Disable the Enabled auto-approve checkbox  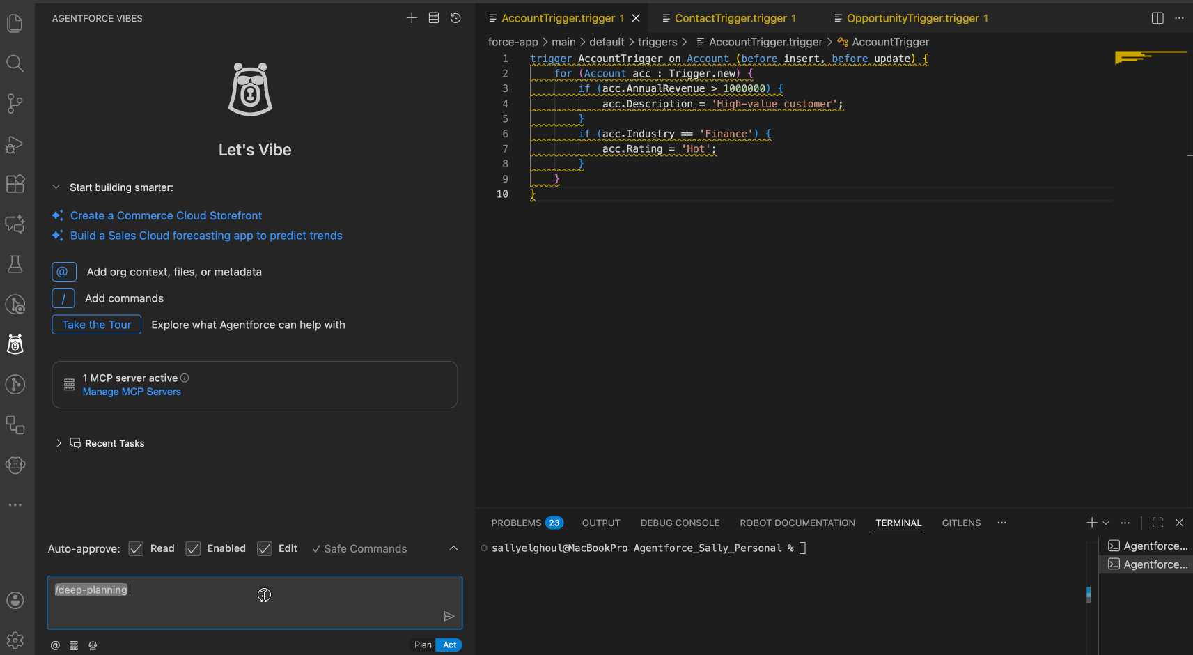(193, 548)
